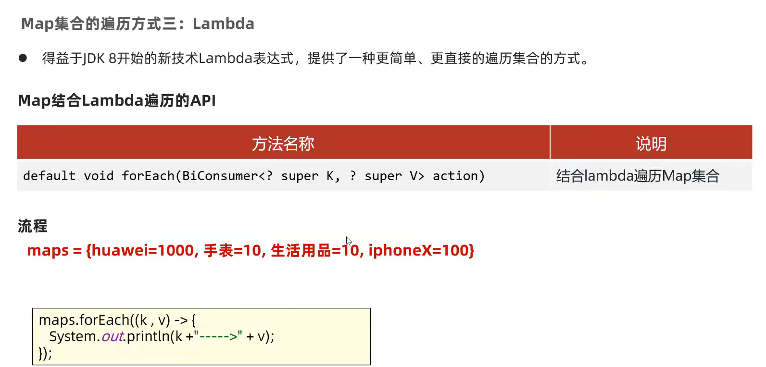Click the '流程' subheading

33,226
